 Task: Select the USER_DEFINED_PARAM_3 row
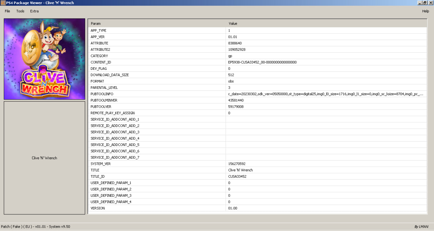point(258,196)
